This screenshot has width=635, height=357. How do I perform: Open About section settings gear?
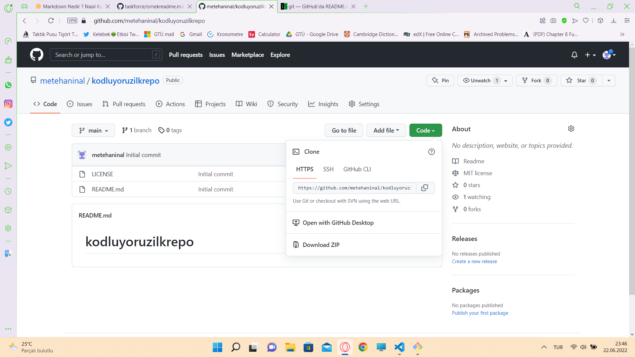(571, 129)
